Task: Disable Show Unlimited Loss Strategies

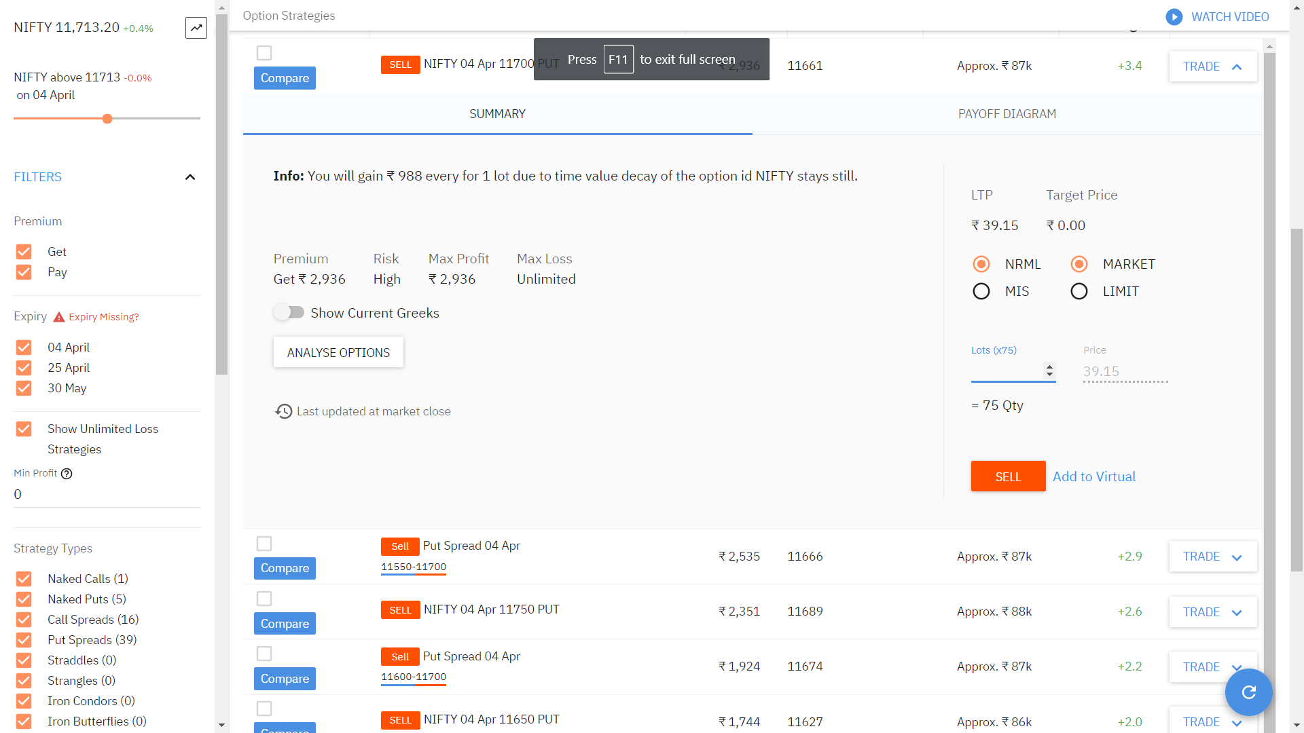Action: 24,429
